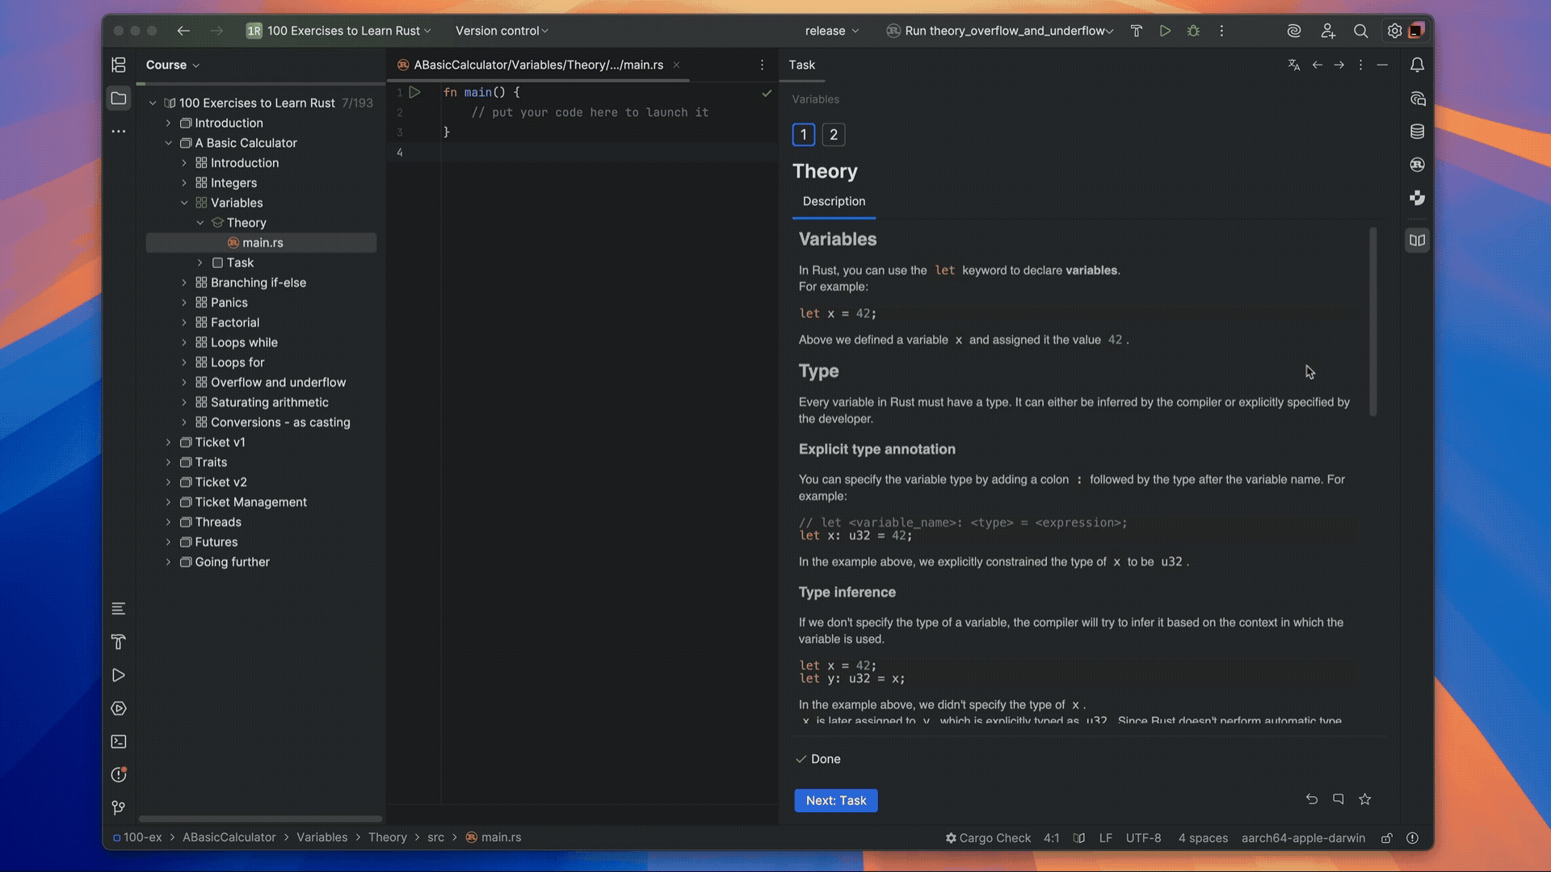This screenshot has width=1551, height=872.
Task: Toggle reader mode icon in status bar
Action: [1079, 838]
